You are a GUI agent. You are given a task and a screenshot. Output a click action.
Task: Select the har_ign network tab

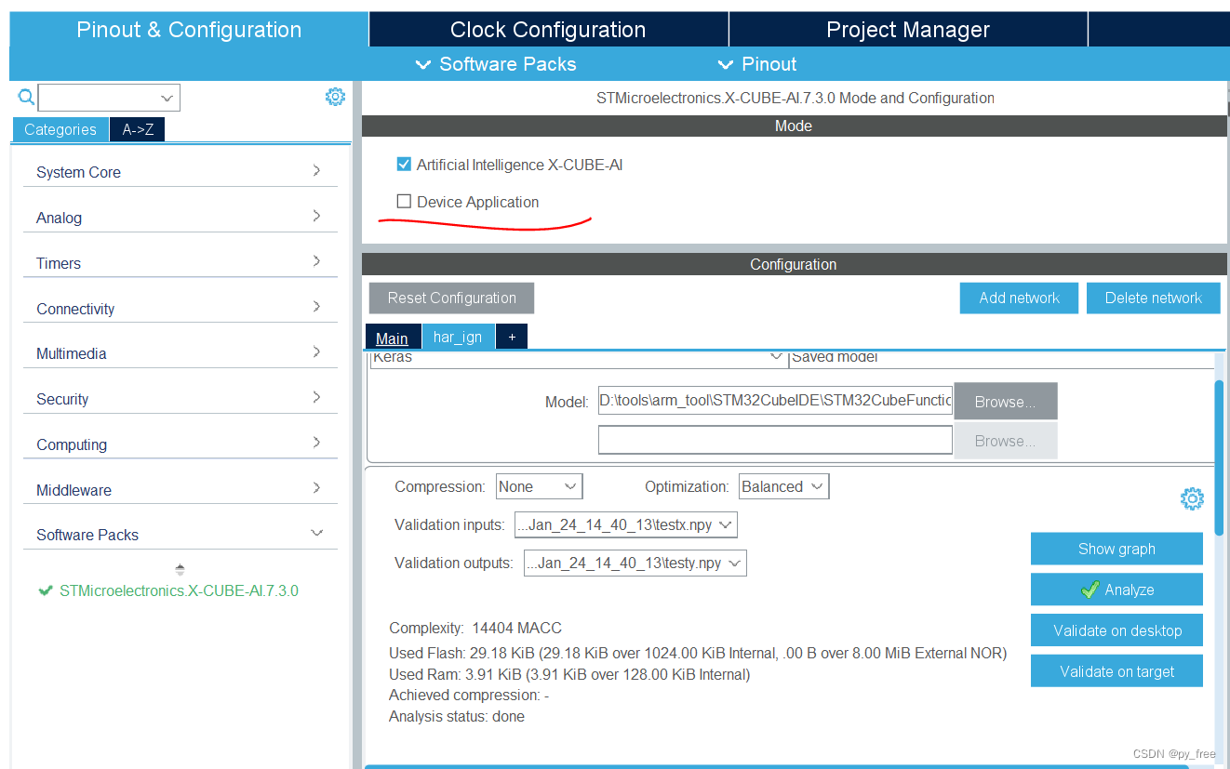point(458,337)
